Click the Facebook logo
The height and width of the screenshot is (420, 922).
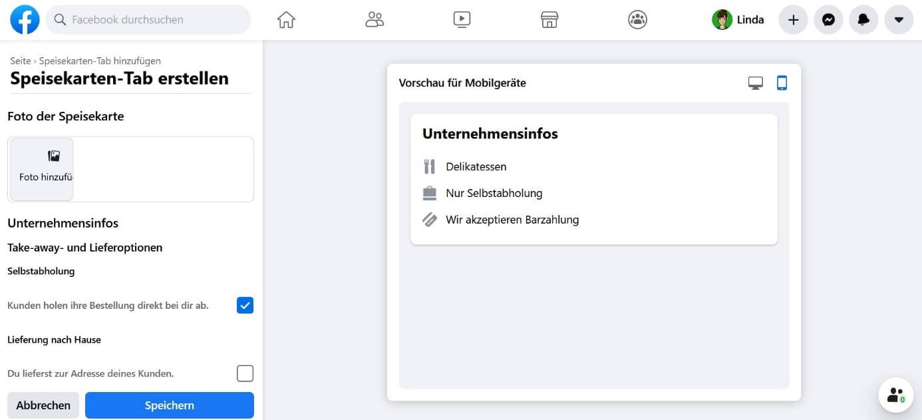click(x=25, y=20)
